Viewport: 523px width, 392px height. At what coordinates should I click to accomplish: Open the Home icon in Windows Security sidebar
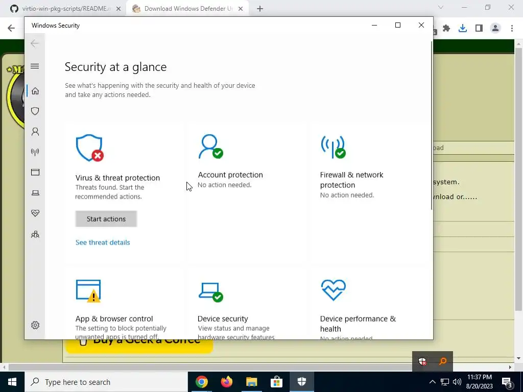(35, 91)
